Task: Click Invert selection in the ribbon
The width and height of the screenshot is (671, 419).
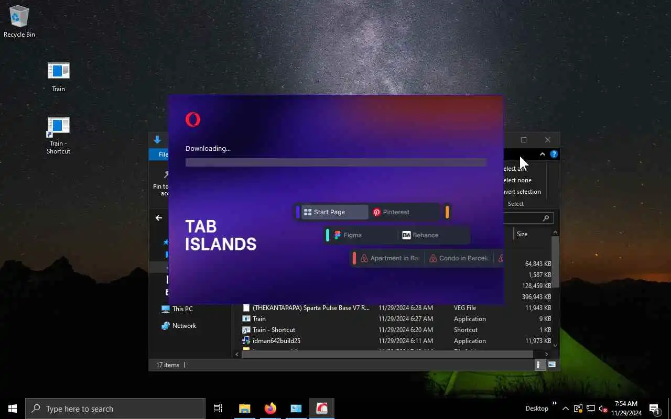Action: (x=522, y=192)
